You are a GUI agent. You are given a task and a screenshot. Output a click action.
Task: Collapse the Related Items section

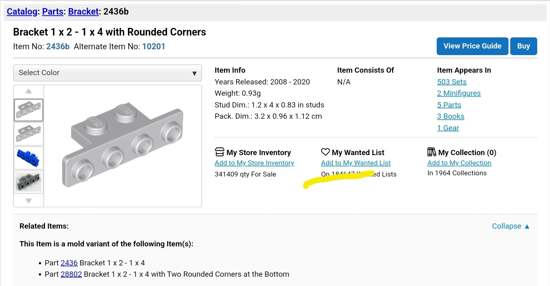click(511, 226)
